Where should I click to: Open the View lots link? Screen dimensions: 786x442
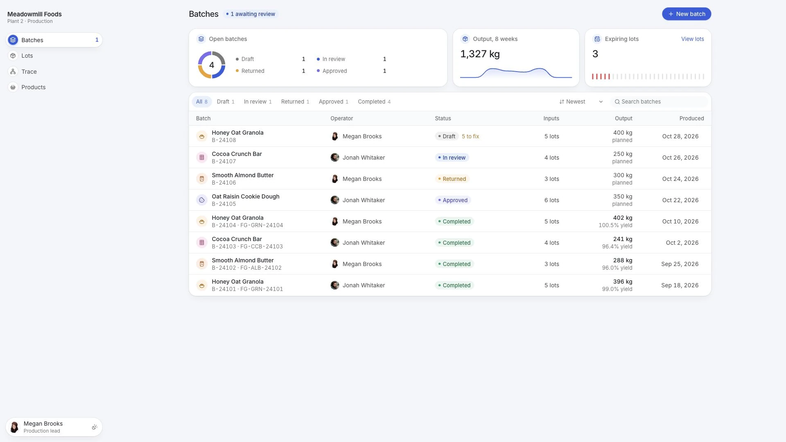692,39
